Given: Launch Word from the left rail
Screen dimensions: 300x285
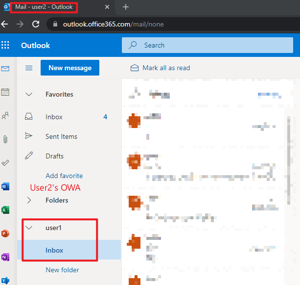Looking at the screenshot, I should [x=5, y=186].
